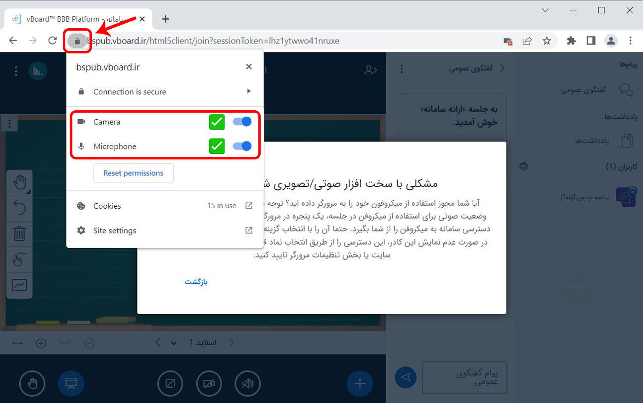643x403 pixels.
Task: Select the hand pan whiteboard tool
Action: (19, 183)
